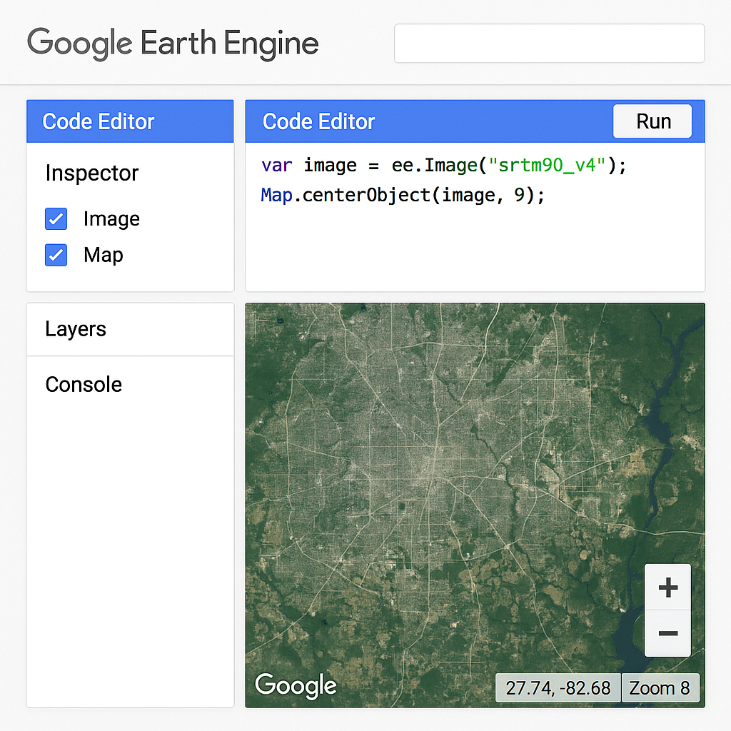Screen dimensions: 731x731
Task: Click the Google Earth Engine logo
Action: [173, 43]
